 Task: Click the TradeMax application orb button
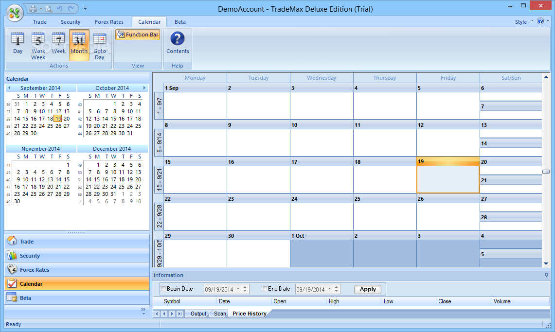pyautogui.click(x=15, y=13)
